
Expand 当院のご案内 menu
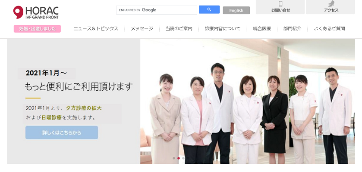tap(179, 29)
